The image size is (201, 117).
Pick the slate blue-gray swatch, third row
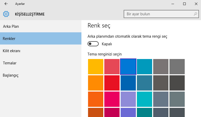[x=161, y=99]
